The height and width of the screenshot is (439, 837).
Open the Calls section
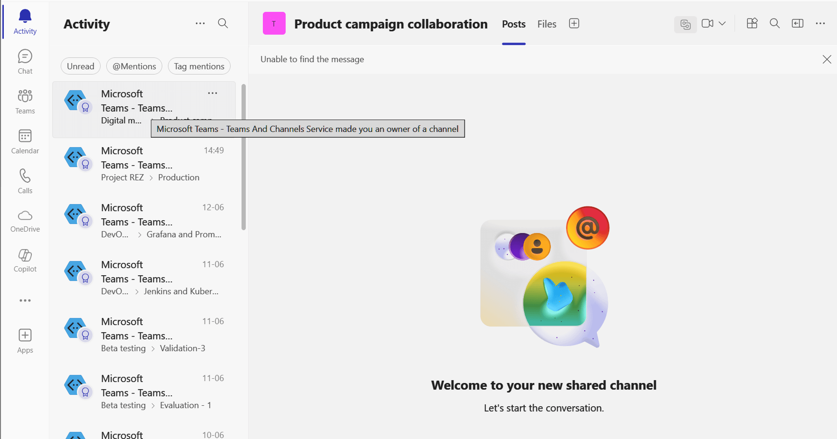pos(25,181)
